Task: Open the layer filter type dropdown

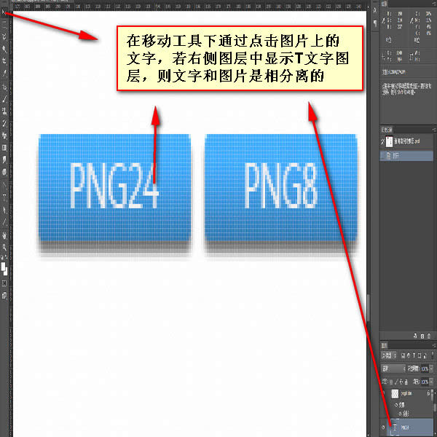Action: point(390,358)
